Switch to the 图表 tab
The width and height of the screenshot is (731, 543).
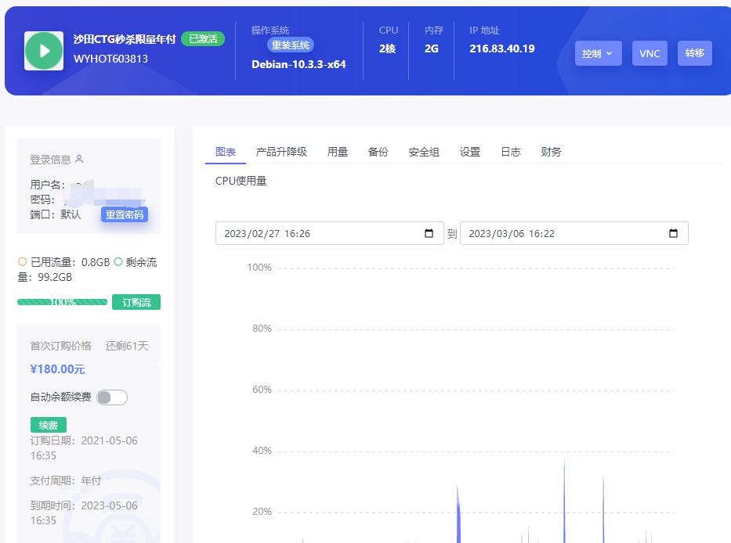pyautogui.click(x=226, y=152)
